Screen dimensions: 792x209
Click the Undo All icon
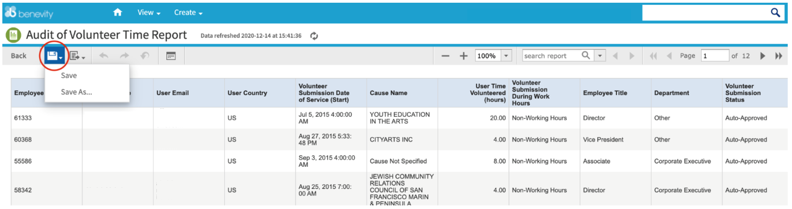[x=145, y=56]
